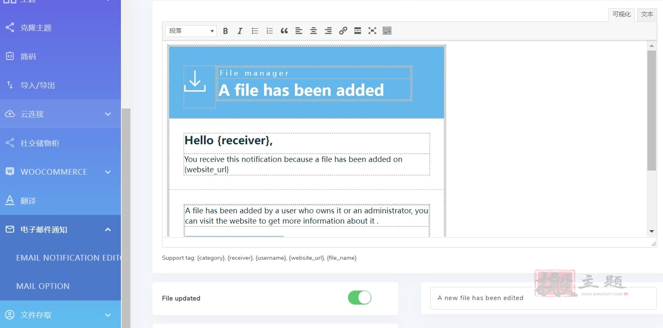Align text center
Screen dimensions: 663x328
point(313,31)
